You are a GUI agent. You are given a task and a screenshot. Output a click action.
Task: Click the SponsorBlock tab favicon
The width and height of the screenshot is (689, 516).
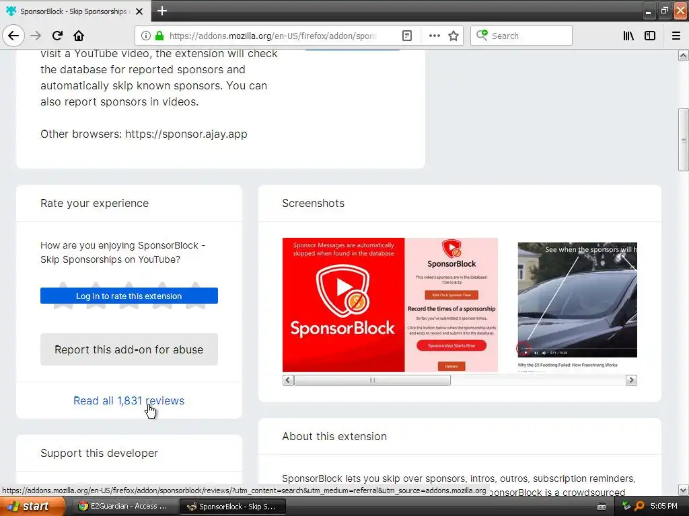coord(11,11)
